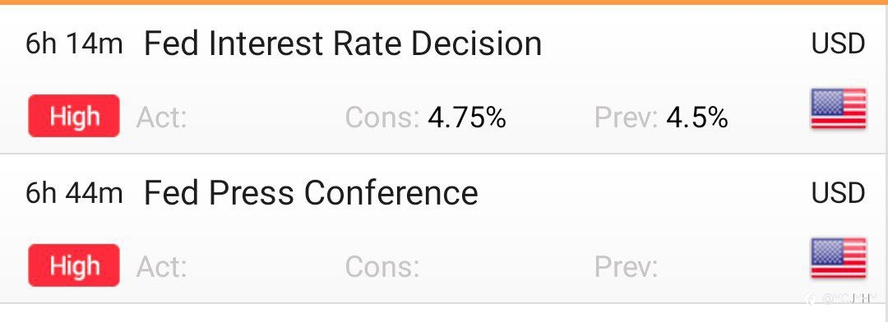Click the orange bar at the top

pos(444,2)
